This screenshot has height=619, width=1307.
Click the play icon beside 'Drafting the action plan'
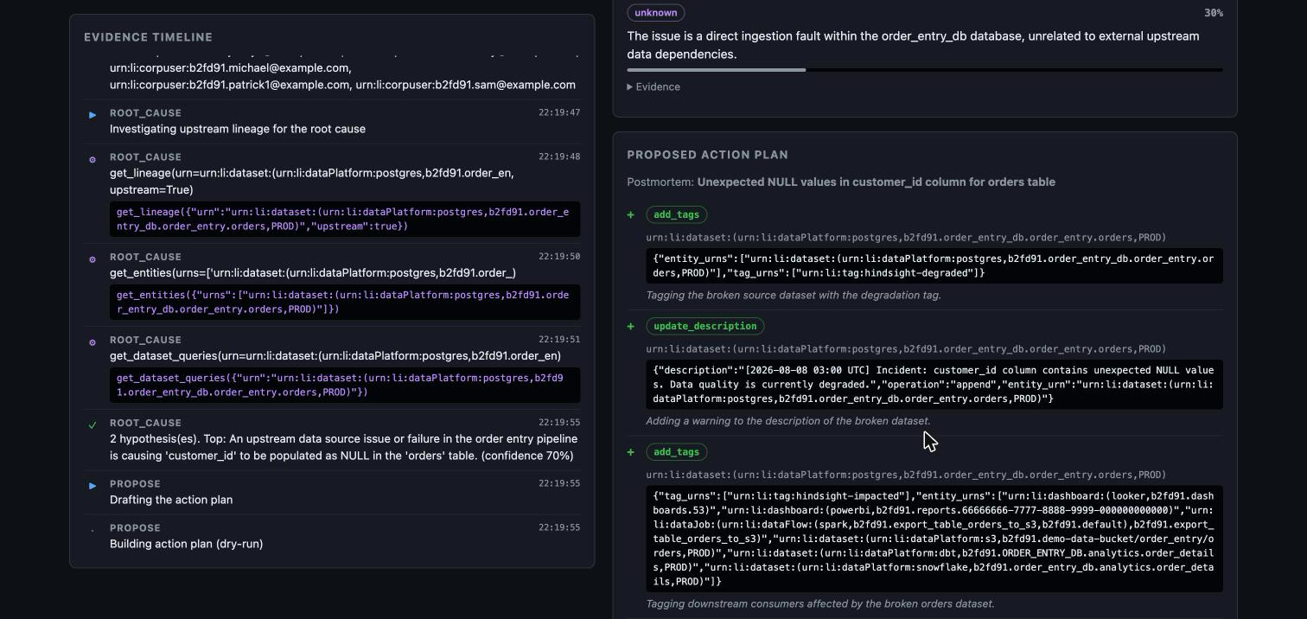tap(92, 485)
